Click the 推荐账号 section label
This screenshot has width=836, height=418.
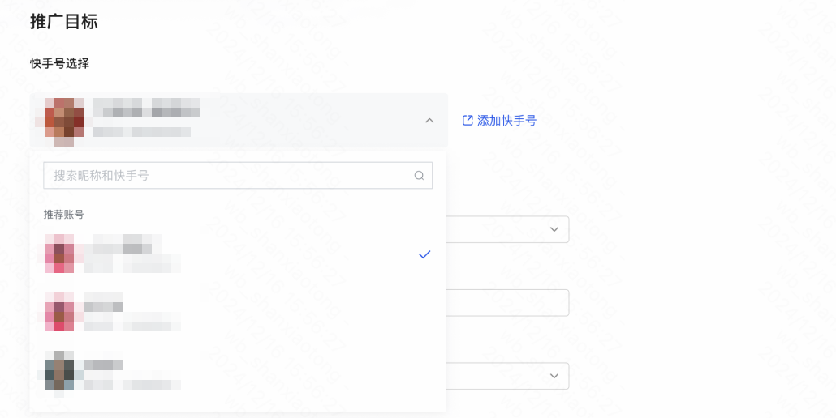click(63, 215)
